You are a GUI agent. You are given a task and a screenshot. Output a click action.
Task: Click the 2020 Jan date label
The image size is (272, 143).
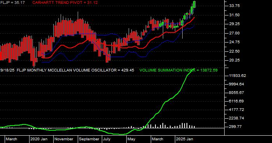tap(39, 139)
